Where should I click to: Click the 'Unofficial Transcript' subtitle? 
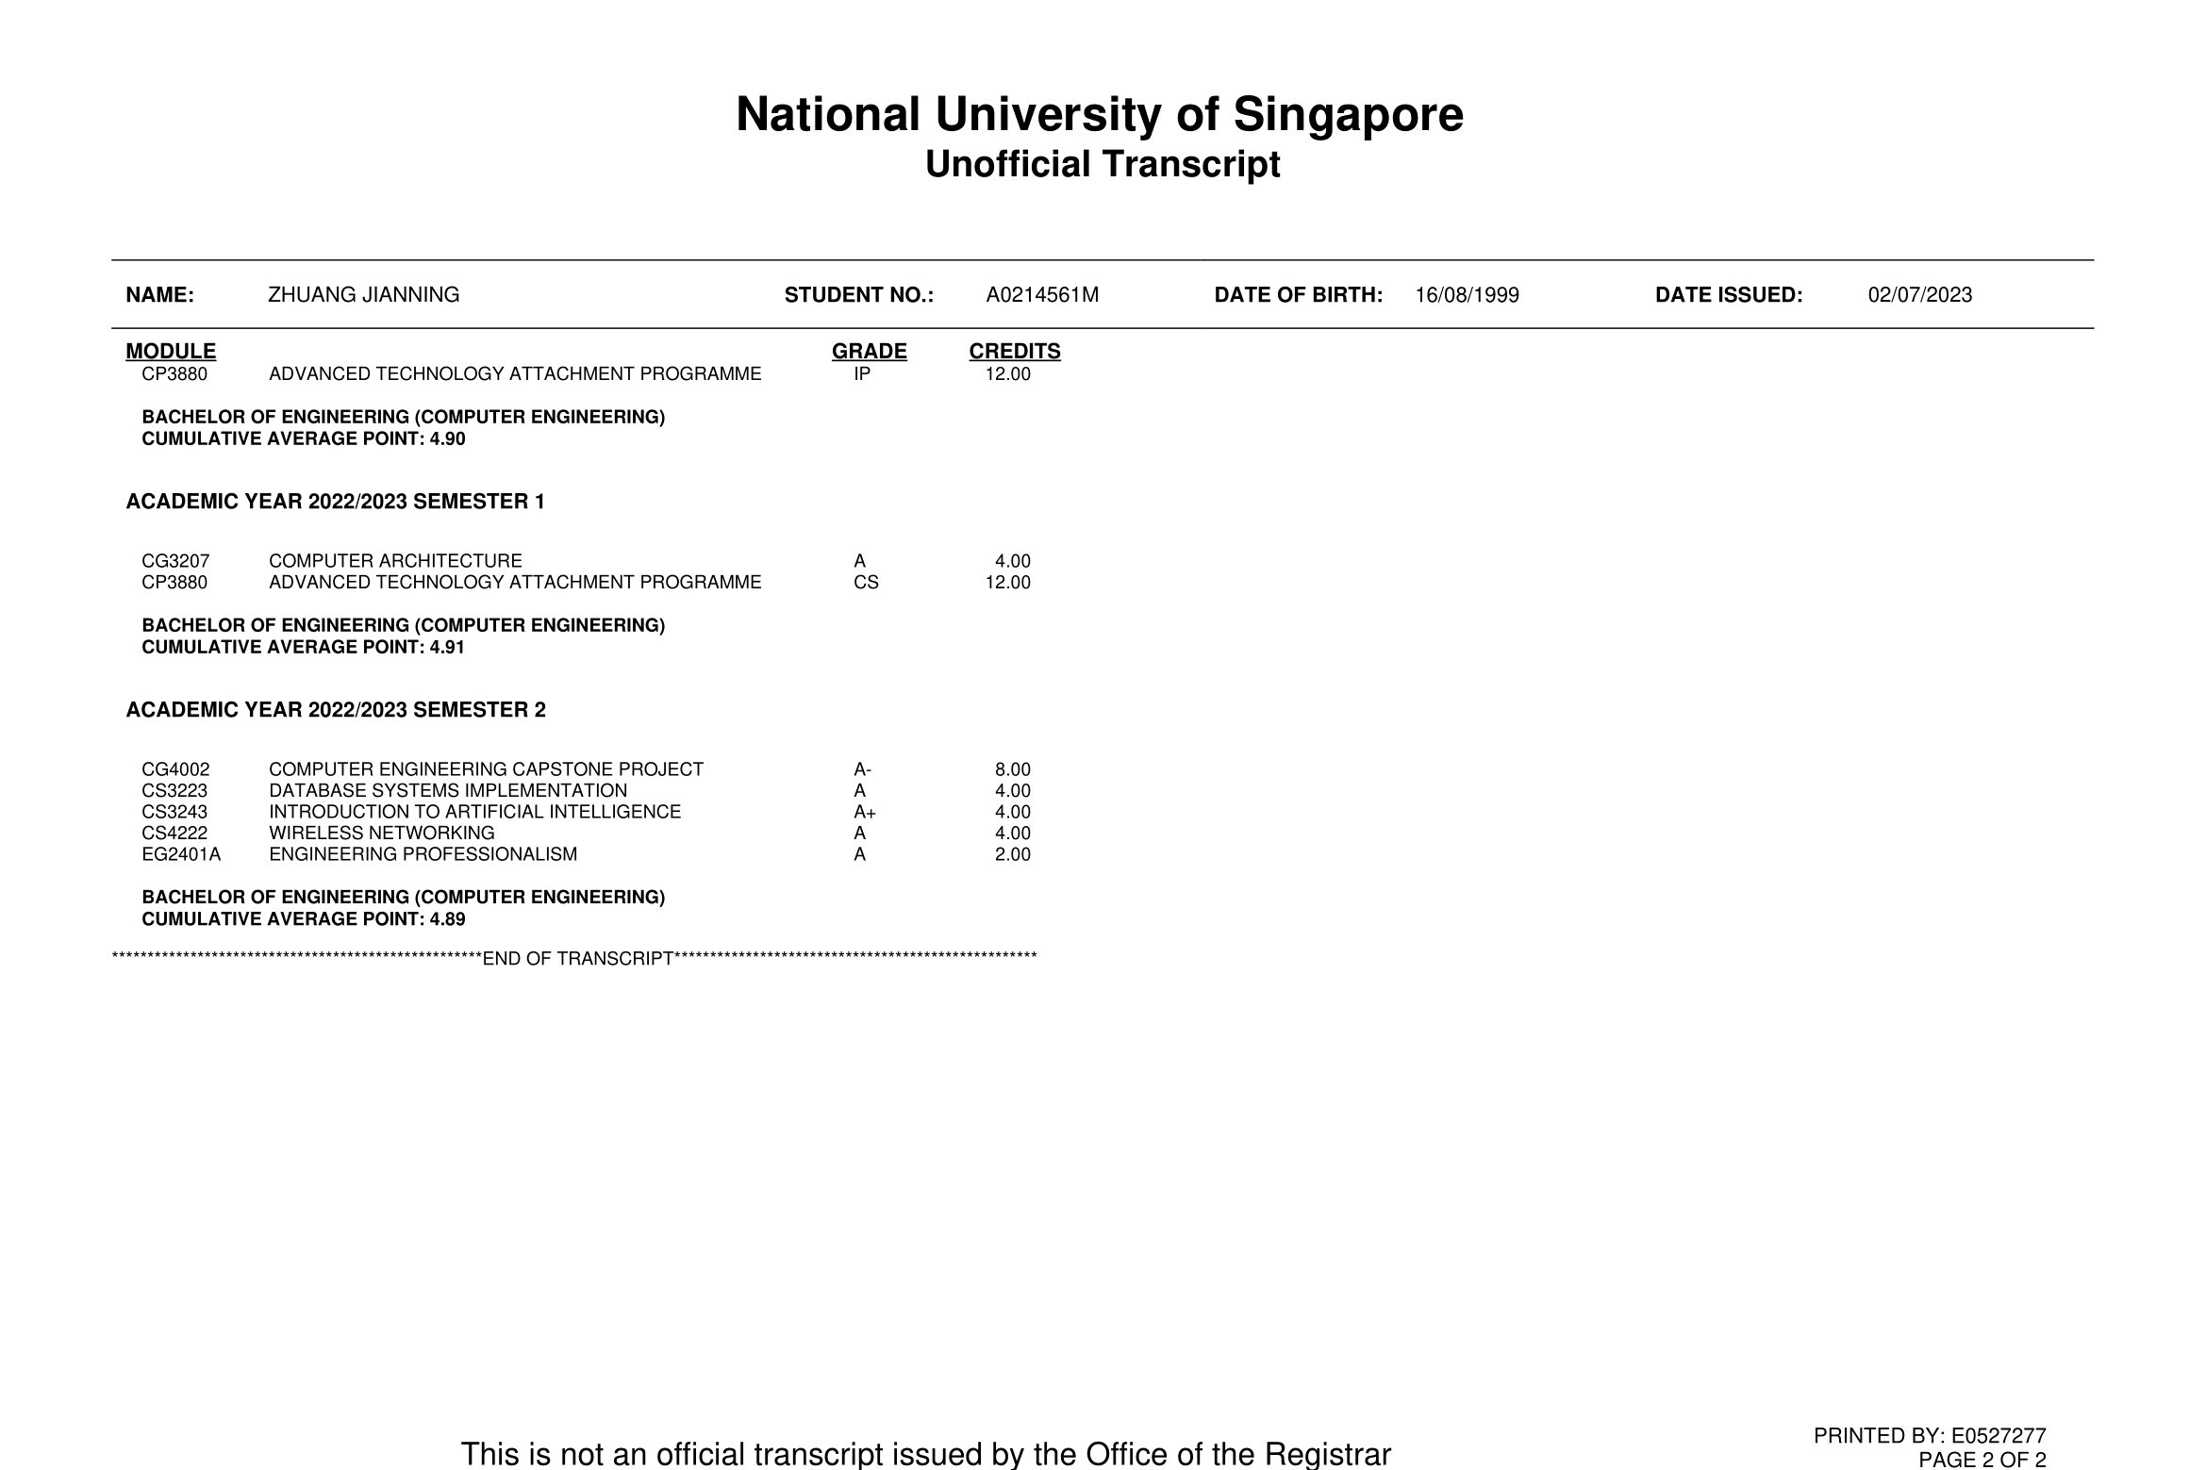coord(1103,164)
